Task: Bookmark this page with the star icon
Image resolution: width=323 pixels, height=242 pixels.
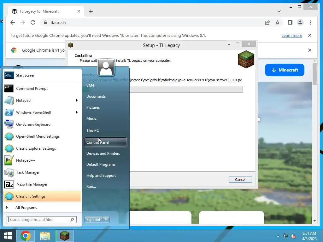Action: click(x=278, y=22)
